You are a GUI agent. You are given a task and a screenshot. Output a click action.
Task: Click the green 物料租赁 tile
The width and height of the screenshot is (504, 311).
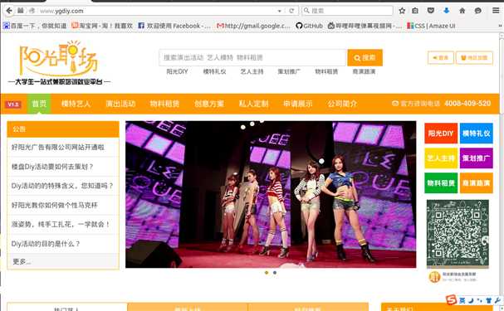[x=441, y=183]
